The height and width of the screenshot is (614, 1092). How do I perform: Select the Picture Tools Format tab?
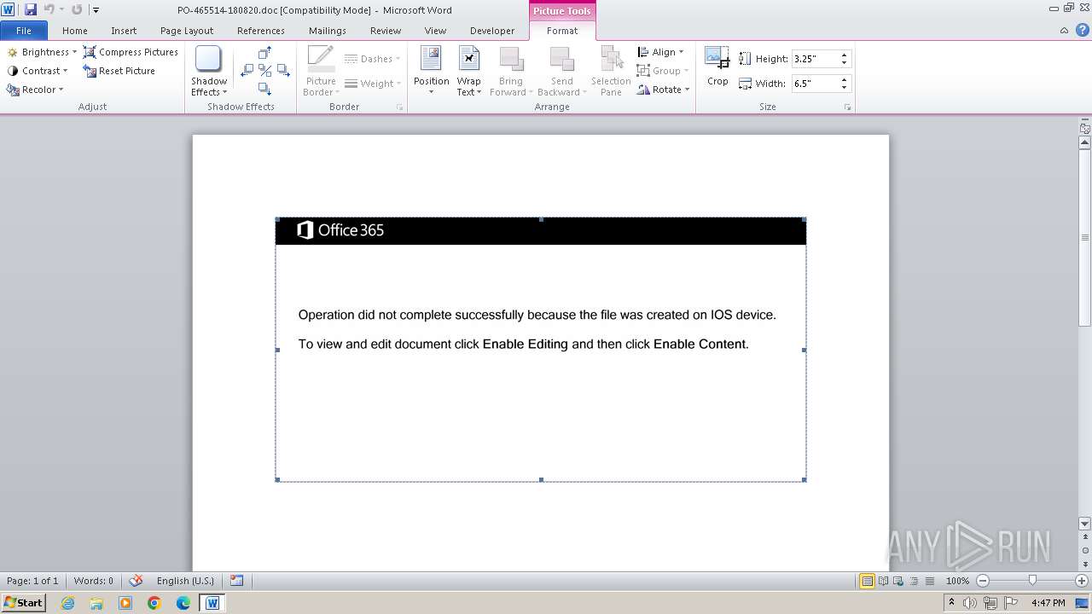562,31
